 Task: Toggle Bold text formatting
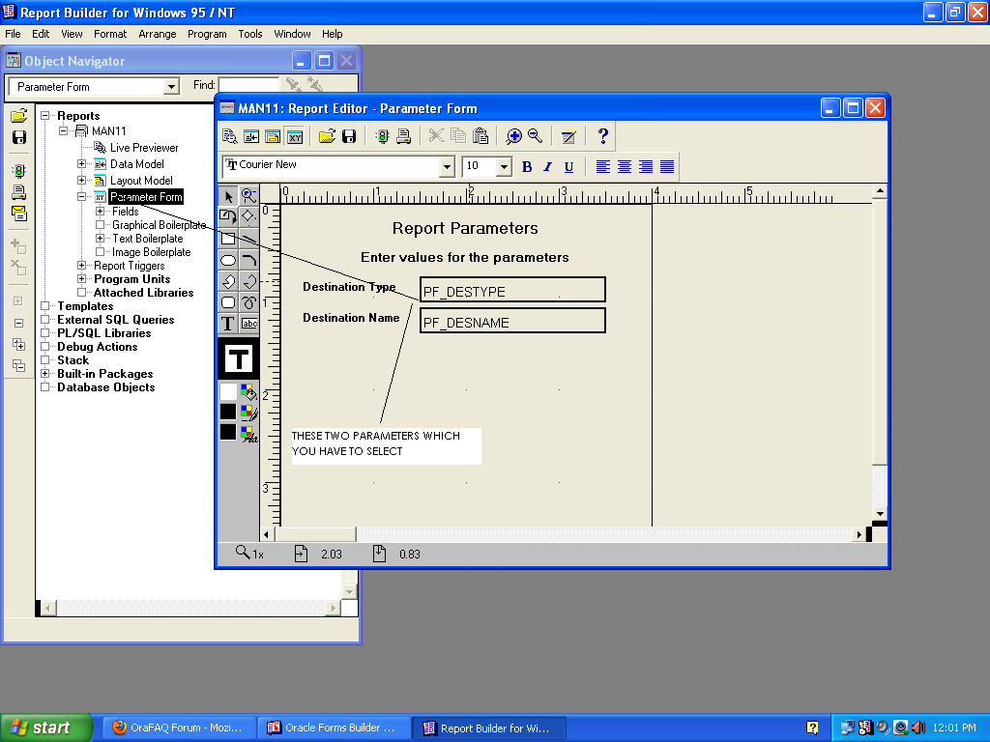pyautogui.click(x=527, y=167)
